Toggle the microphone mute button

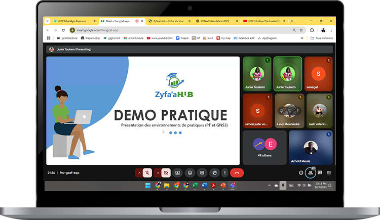[x=147, y=172]
